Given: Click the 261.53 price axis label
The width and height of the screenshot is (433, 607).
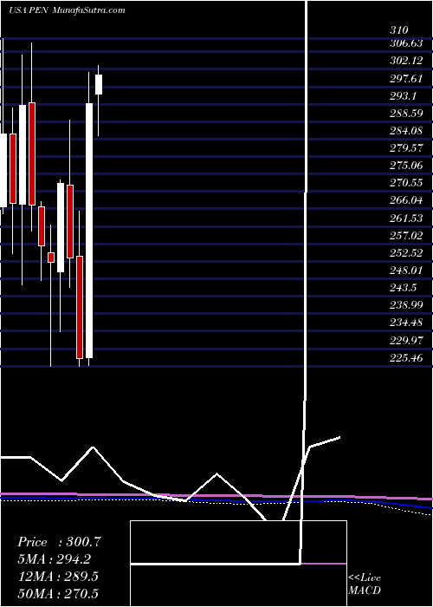Looking at the screenshot, I should click(405, 218).
